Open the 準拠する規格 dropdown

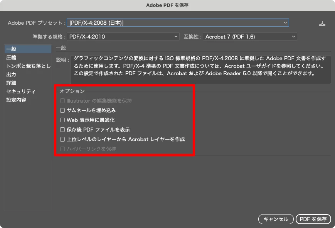pos(123,37)
